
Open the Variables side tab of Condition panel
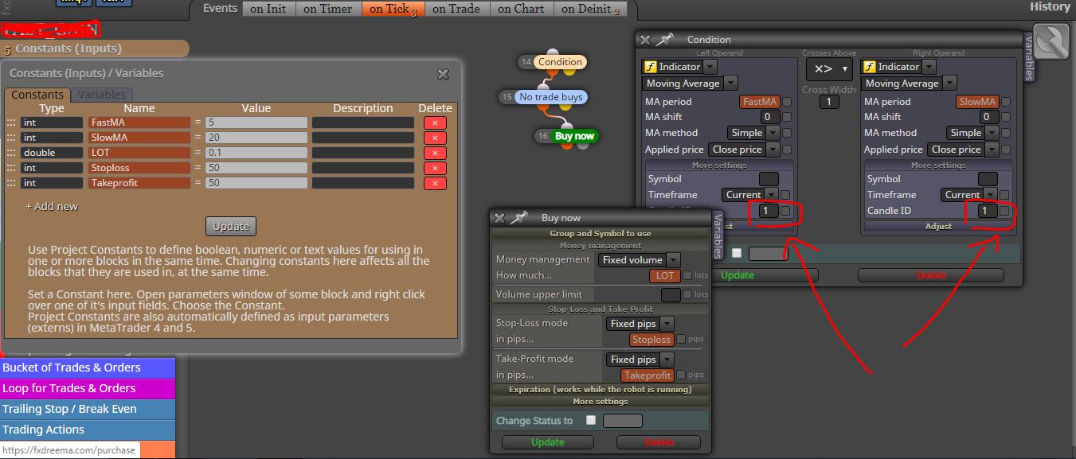tap(1028, 58)
